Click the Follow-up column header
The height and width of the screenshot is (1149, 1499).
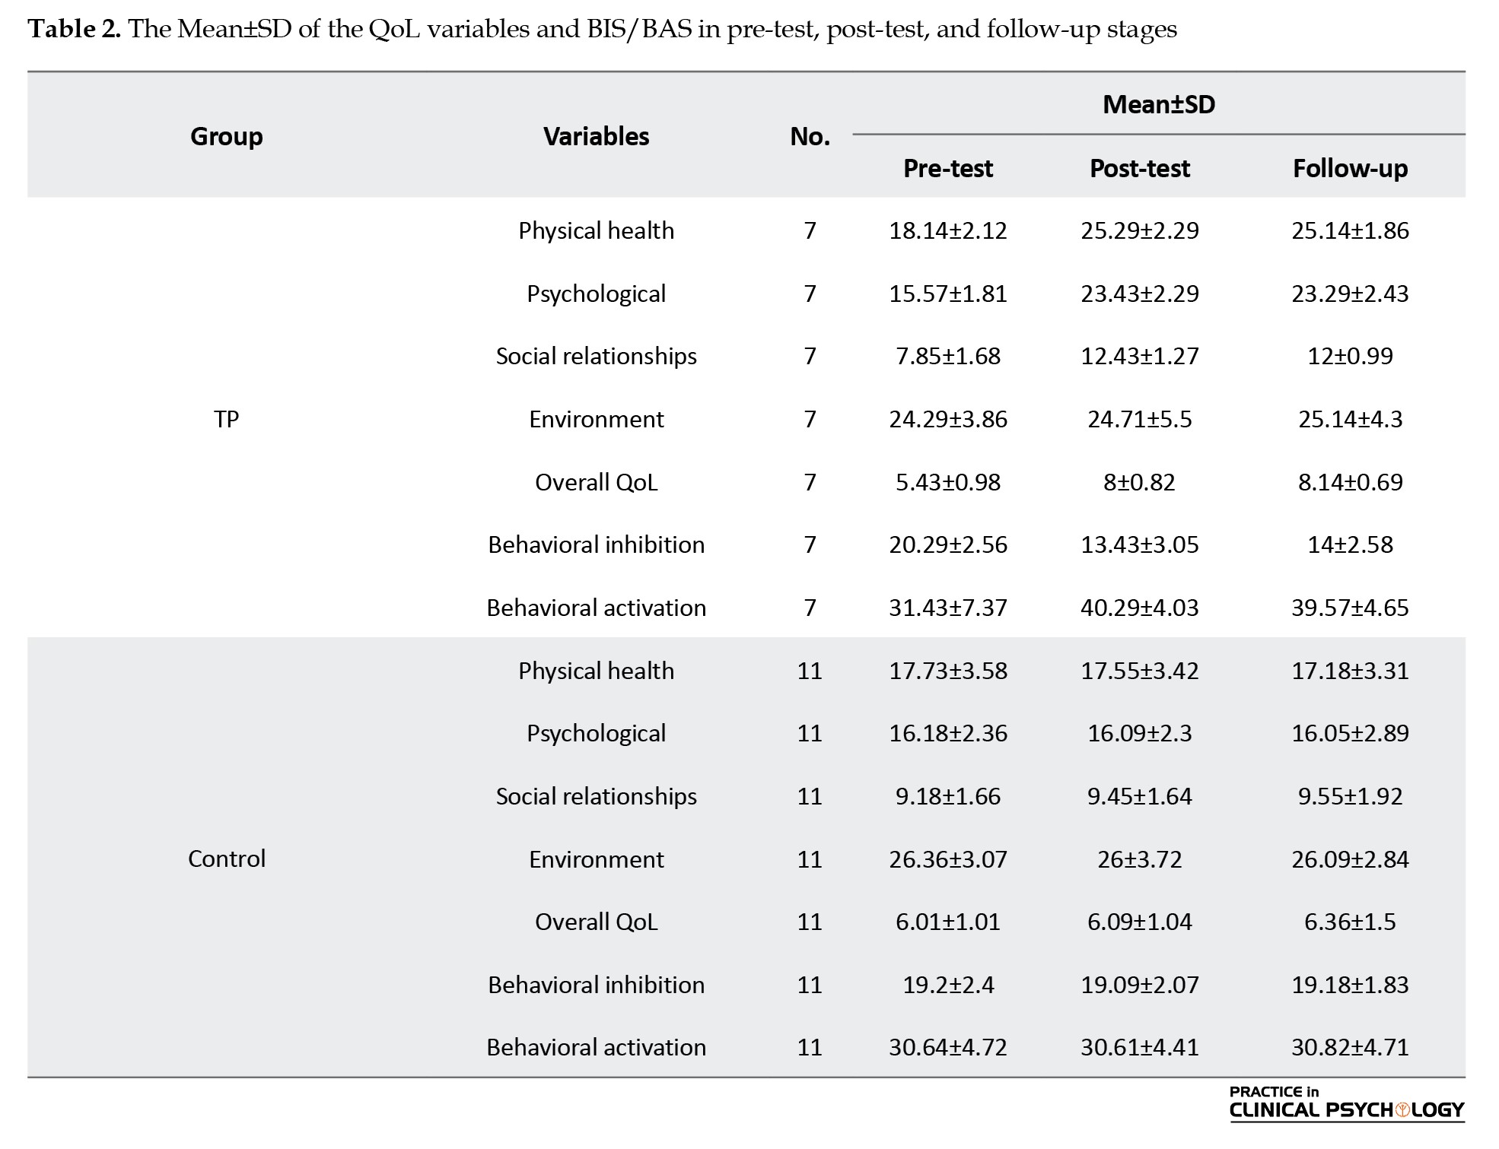click(x=1350, y=168)
